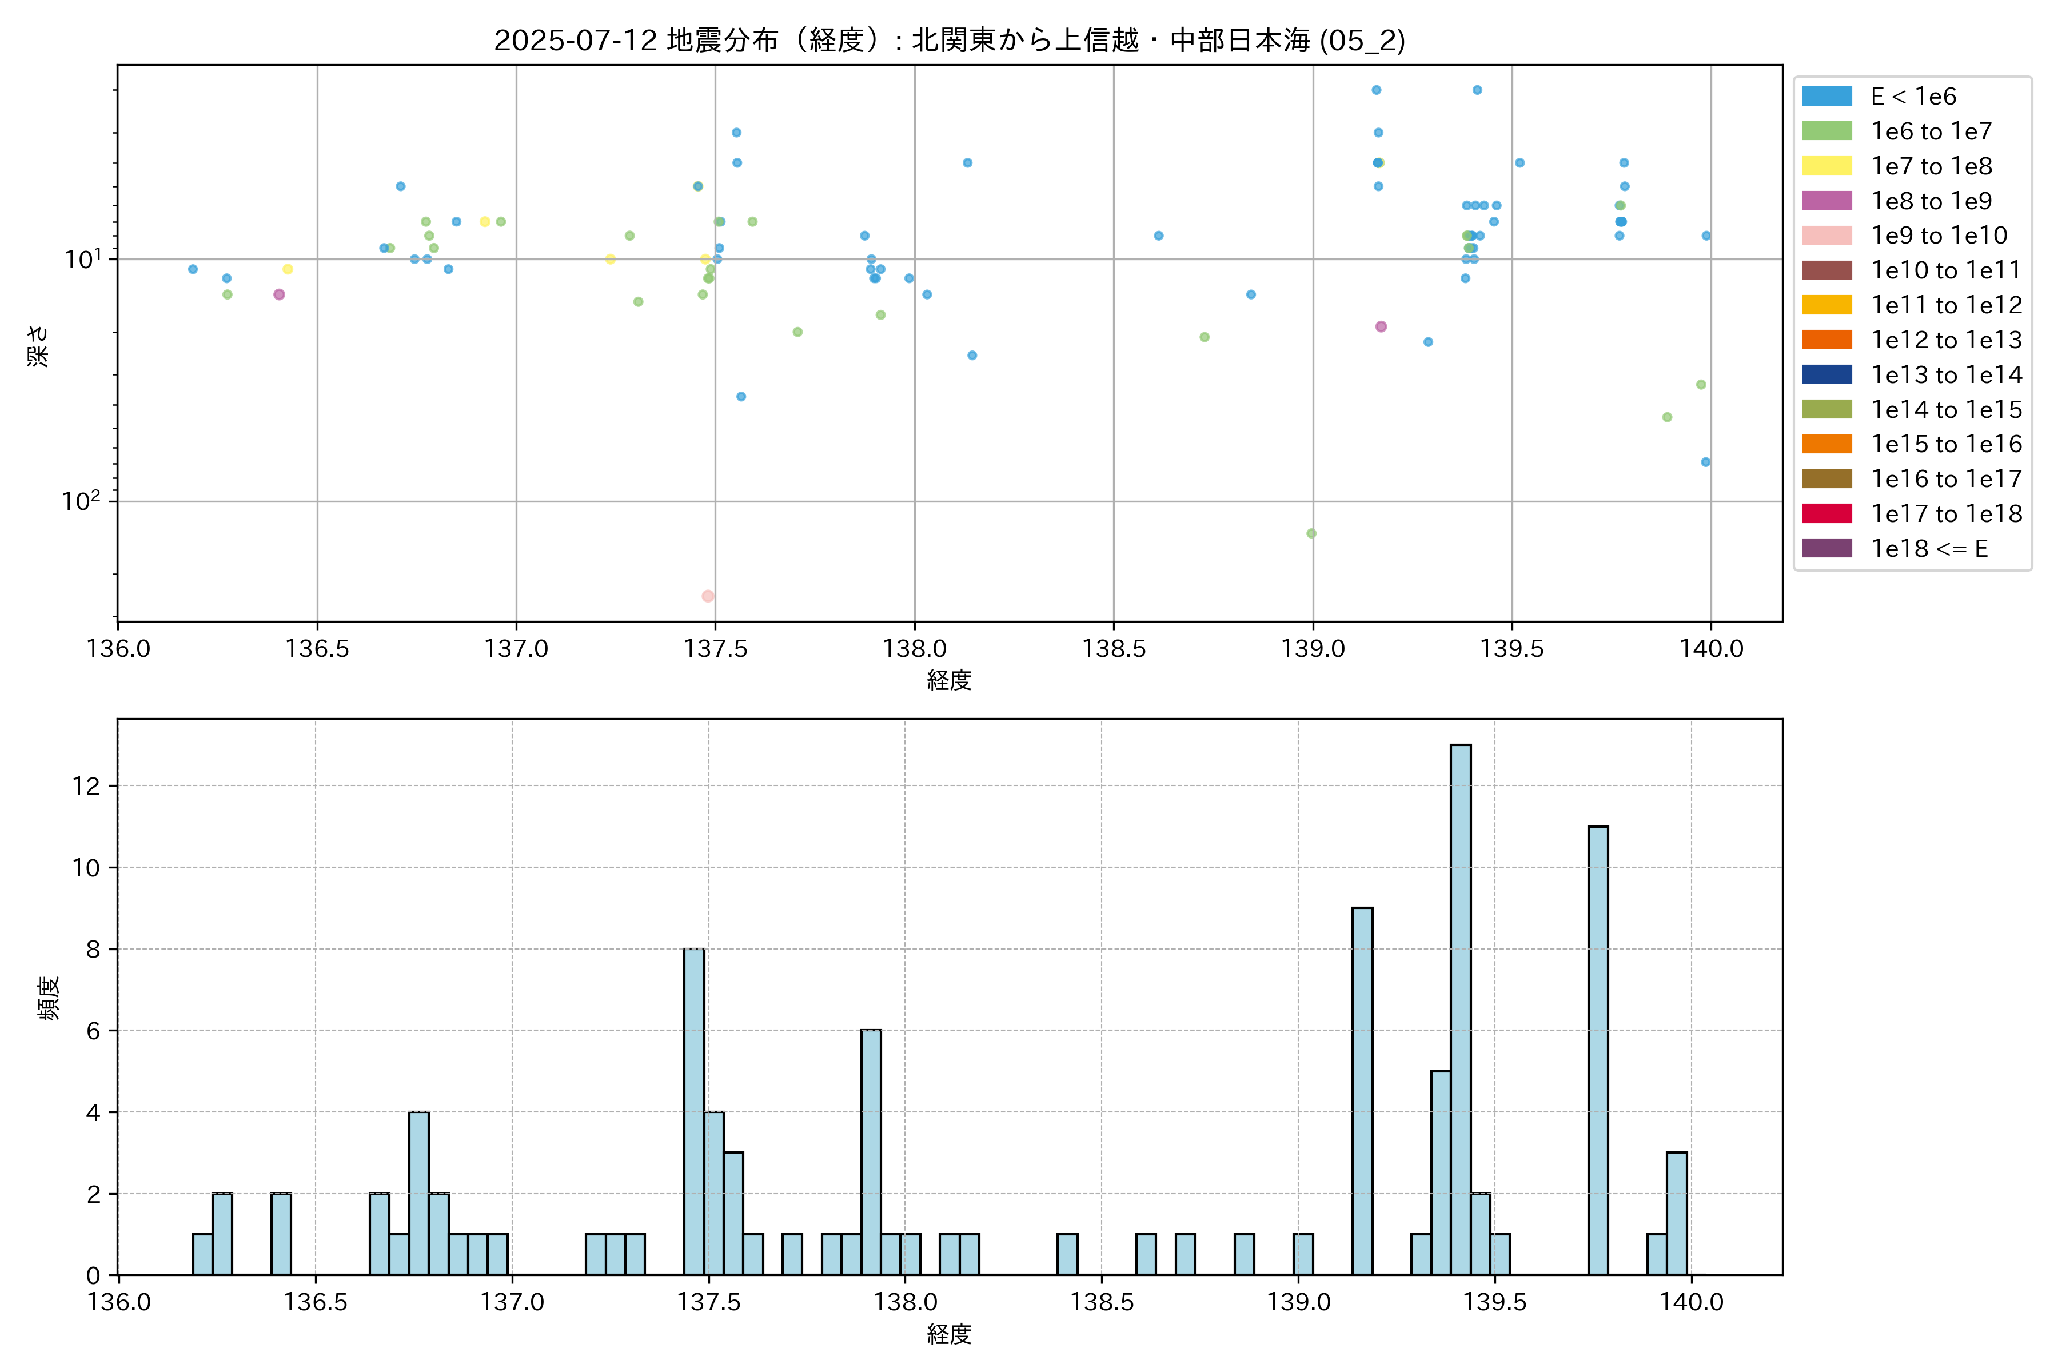2058x1372 pixels.
Task: Click the yellow 1e7 to 1e8 swatch
Action: pyautogui.click(x=1827, y=166)
